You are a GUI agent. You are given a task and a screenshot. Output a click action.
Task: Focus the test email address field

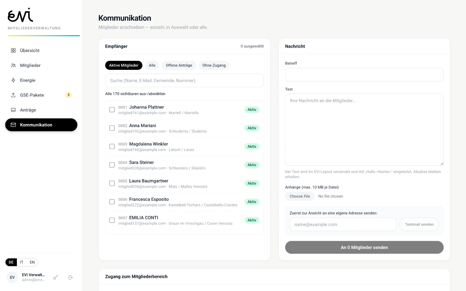tap(343, 224)
